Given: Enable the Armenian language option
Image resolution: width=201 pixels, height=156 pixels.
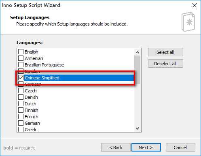Looking at the screenshot, I should (x=21, y=58).
